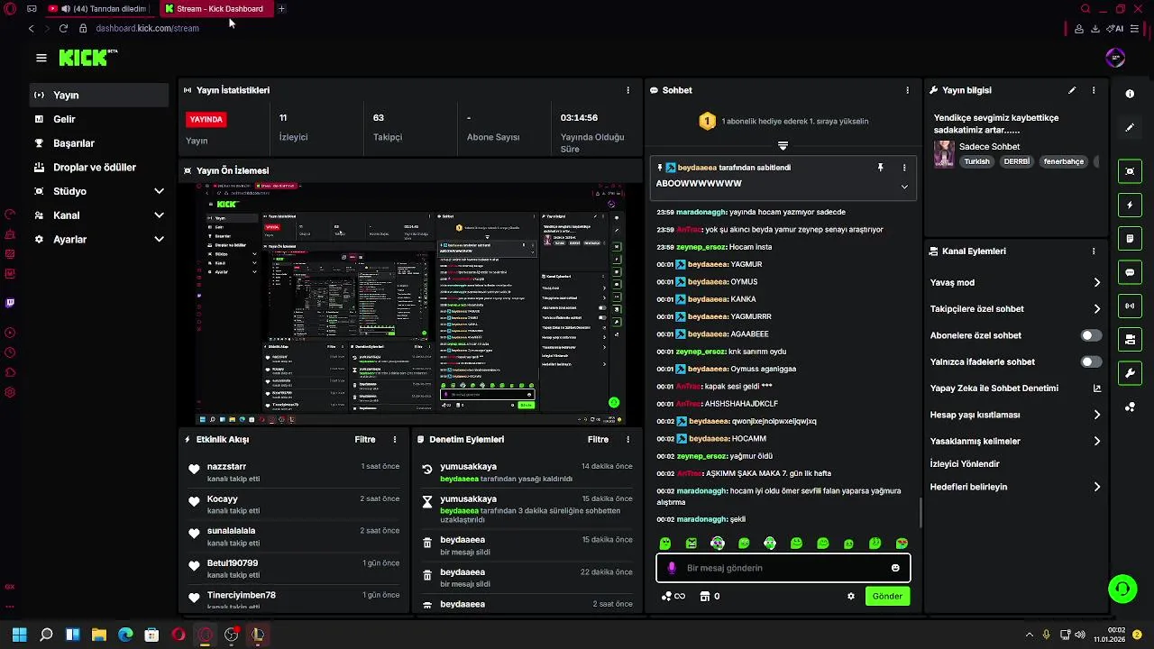Select the Stream - Kick Dashboard tab
Image resolution: width=1154 pixels, height=649 pixels.
pyautogui.click(x=216, y=9)
